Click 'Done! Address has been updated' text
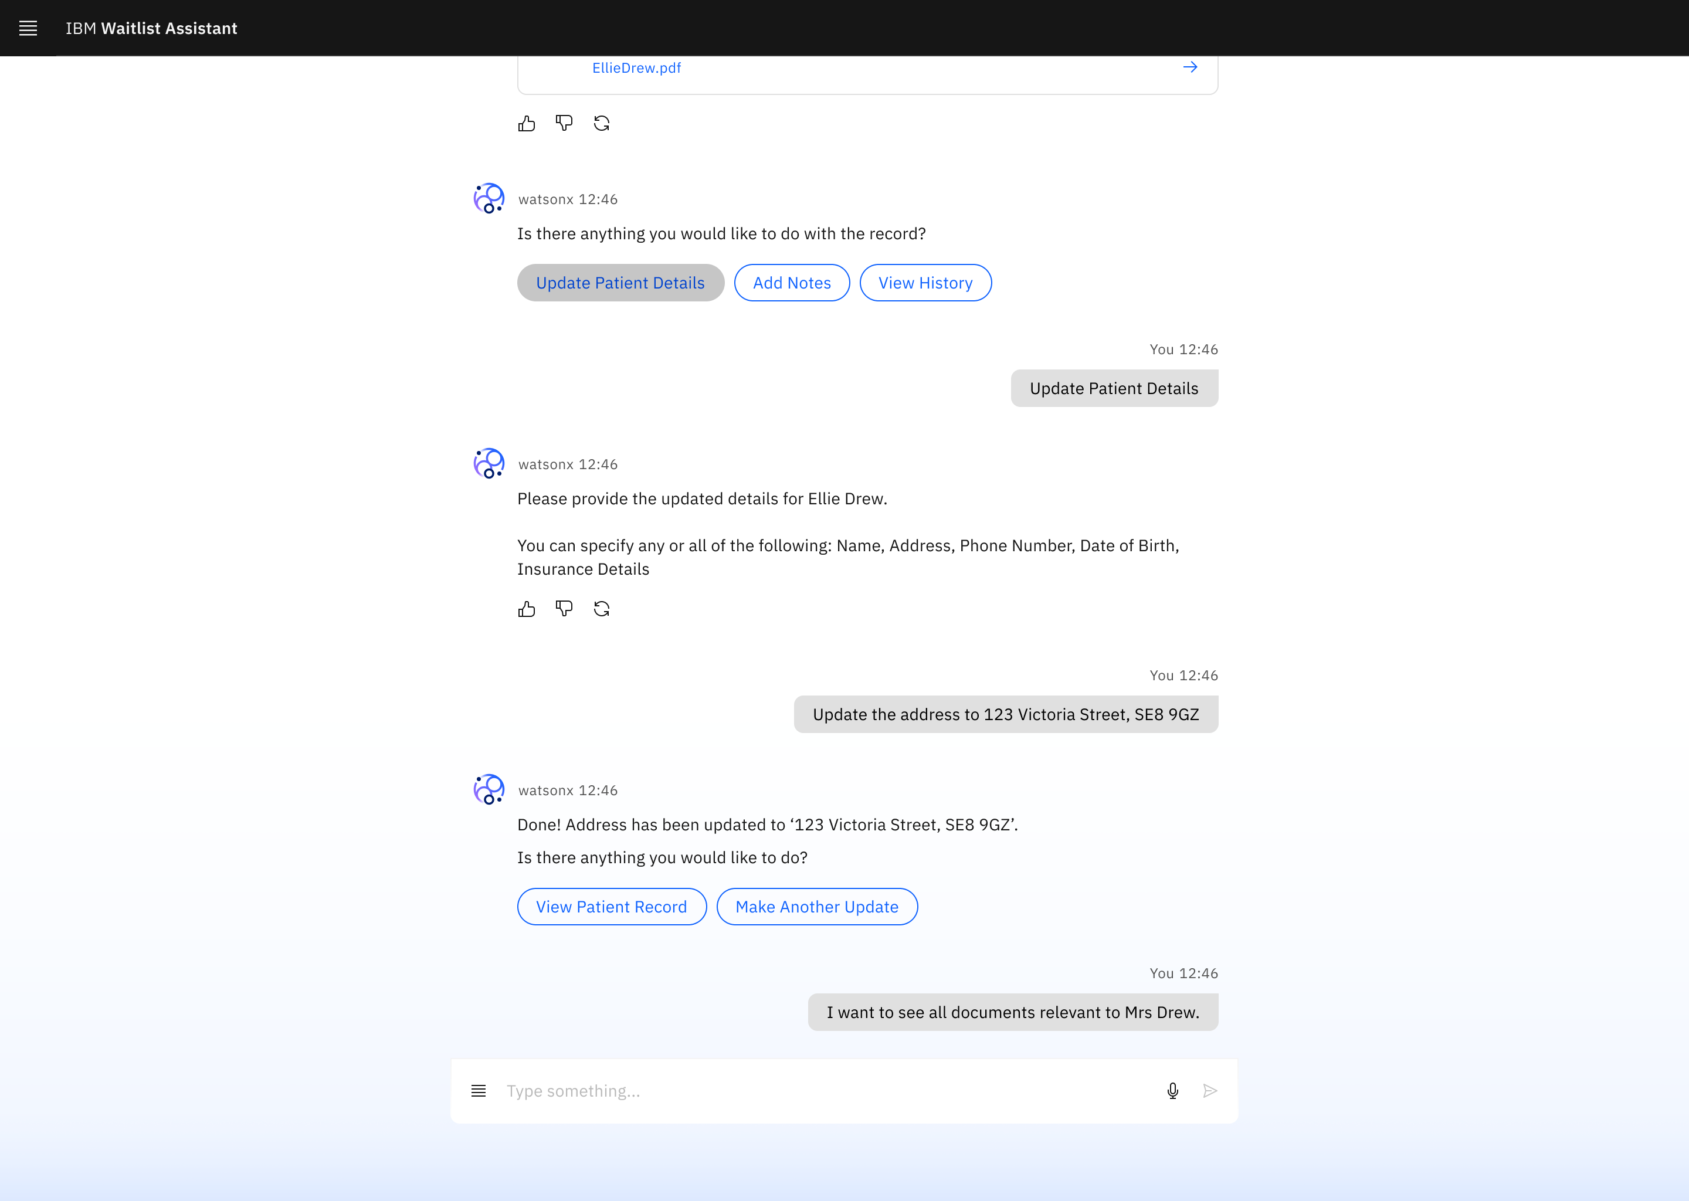The height and width of the screenshot is (1201, 1689). click(x=768, y=825)
